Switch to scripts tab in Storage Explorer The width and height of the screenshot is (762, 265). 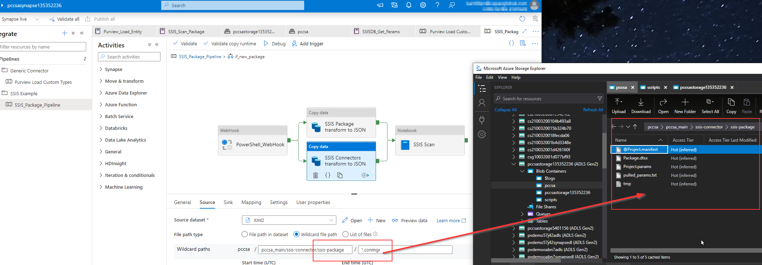tap(653, 87)
